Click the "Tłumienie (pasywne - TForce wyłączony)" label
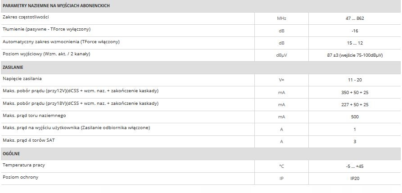Screen dimensions: 402x193 coord(47,30)
